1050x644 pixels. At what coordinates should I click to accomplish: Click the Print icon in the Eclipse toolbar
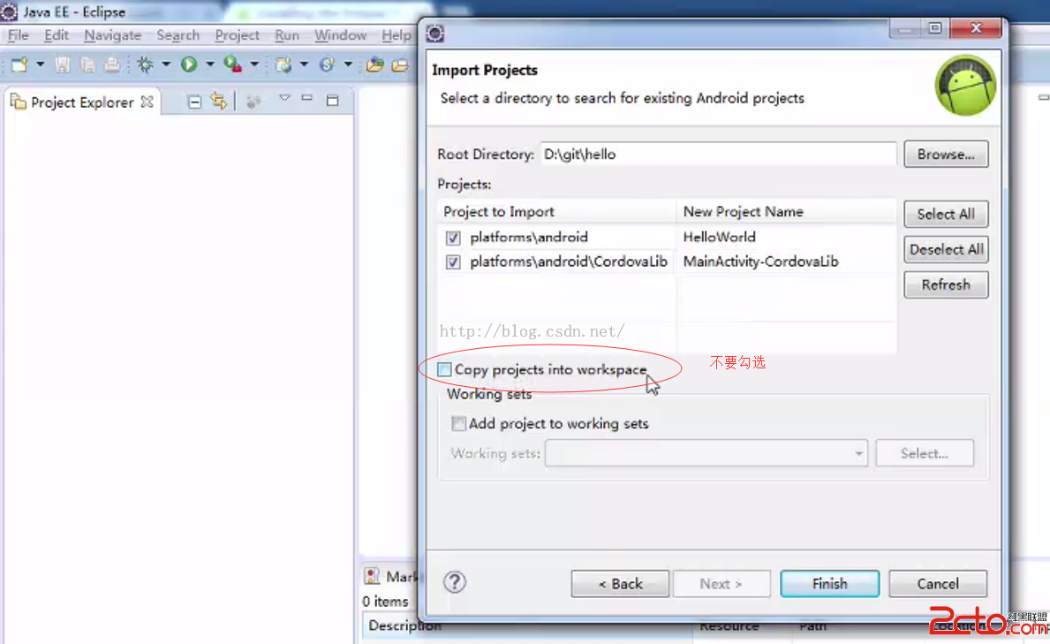click(112, 64)
